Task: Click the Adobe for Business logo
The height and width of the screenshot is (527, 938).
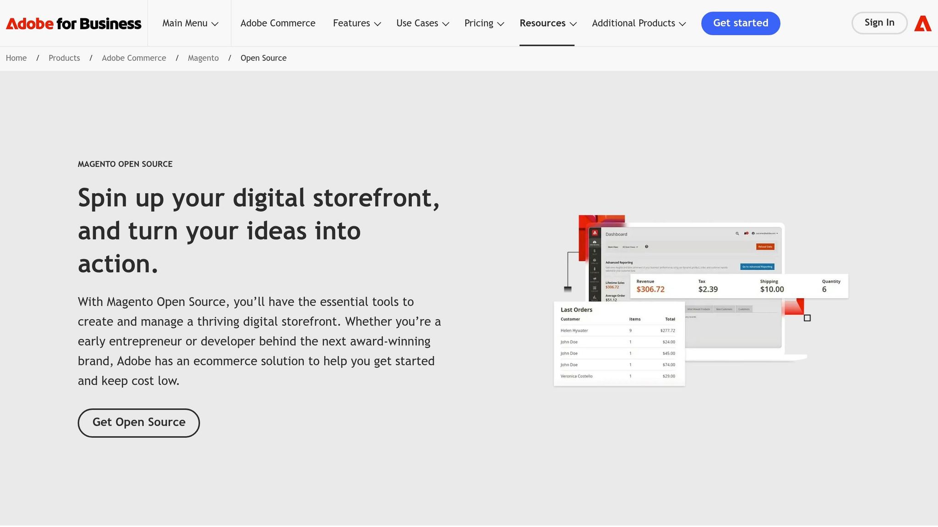Action: (73, 23)
